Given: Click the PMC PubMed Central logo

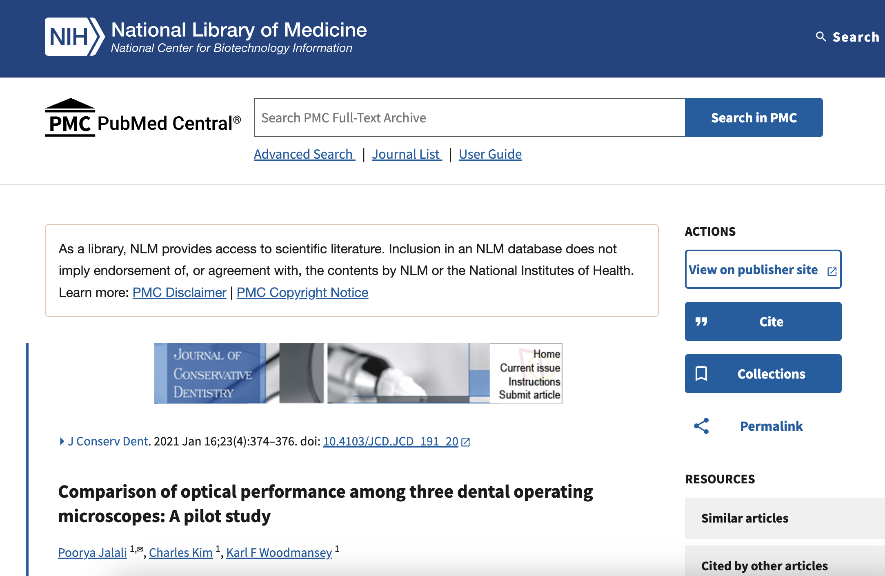Looking at the screenshot, I should (x=143, y=118).
